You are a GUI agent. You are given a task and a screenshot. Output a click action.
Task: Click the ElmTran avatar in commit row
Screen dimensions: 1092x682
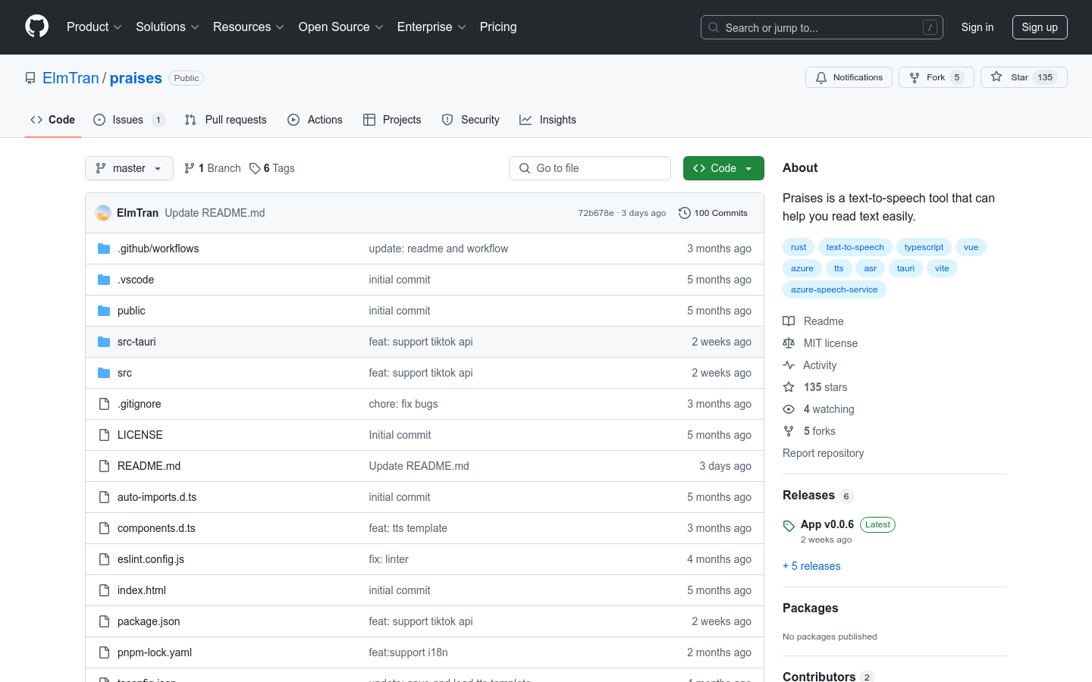pyautogui.click(x=103, y=213)
